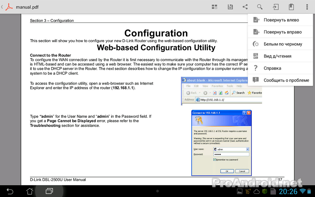This screenshot has height=197, width=315.
Task: Tap the save floppy disk icon
Action: tap(230, 7)
